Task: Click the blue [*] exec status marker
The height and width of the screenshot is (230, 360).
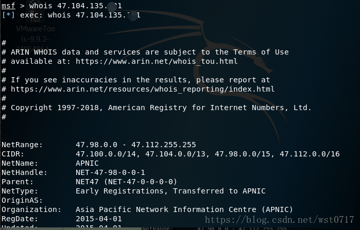Action: click(x=8, y=15)
